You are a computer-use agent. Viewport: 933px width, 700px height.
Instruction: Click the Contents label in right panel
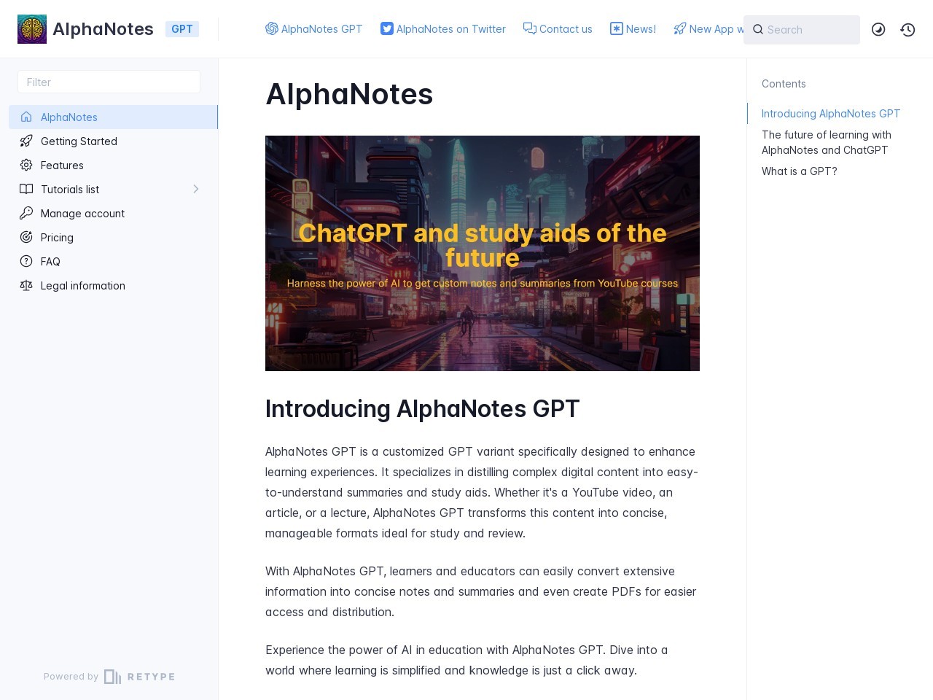(x=784, y=84)
